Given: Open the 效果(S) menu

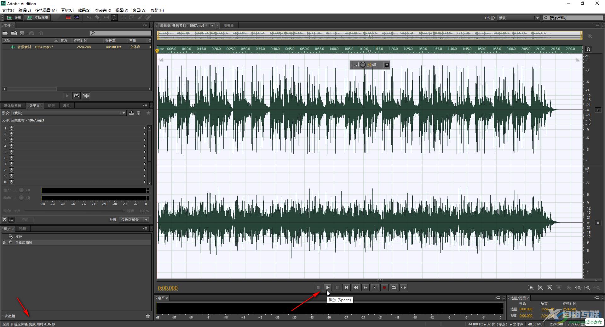Looking at the screenshot, I should pyautogui.click(x=84, y=10).
